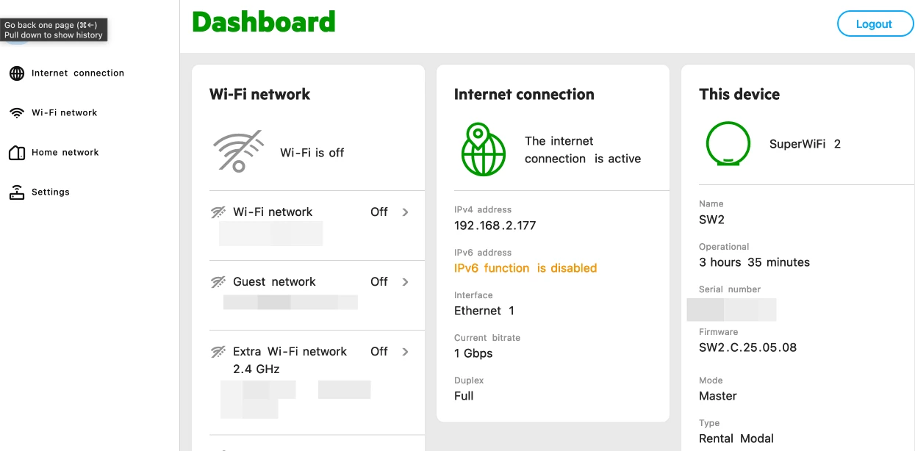Open the Internet connection menu item
Viewport: 915px width, 451px height.
(77, 73)
